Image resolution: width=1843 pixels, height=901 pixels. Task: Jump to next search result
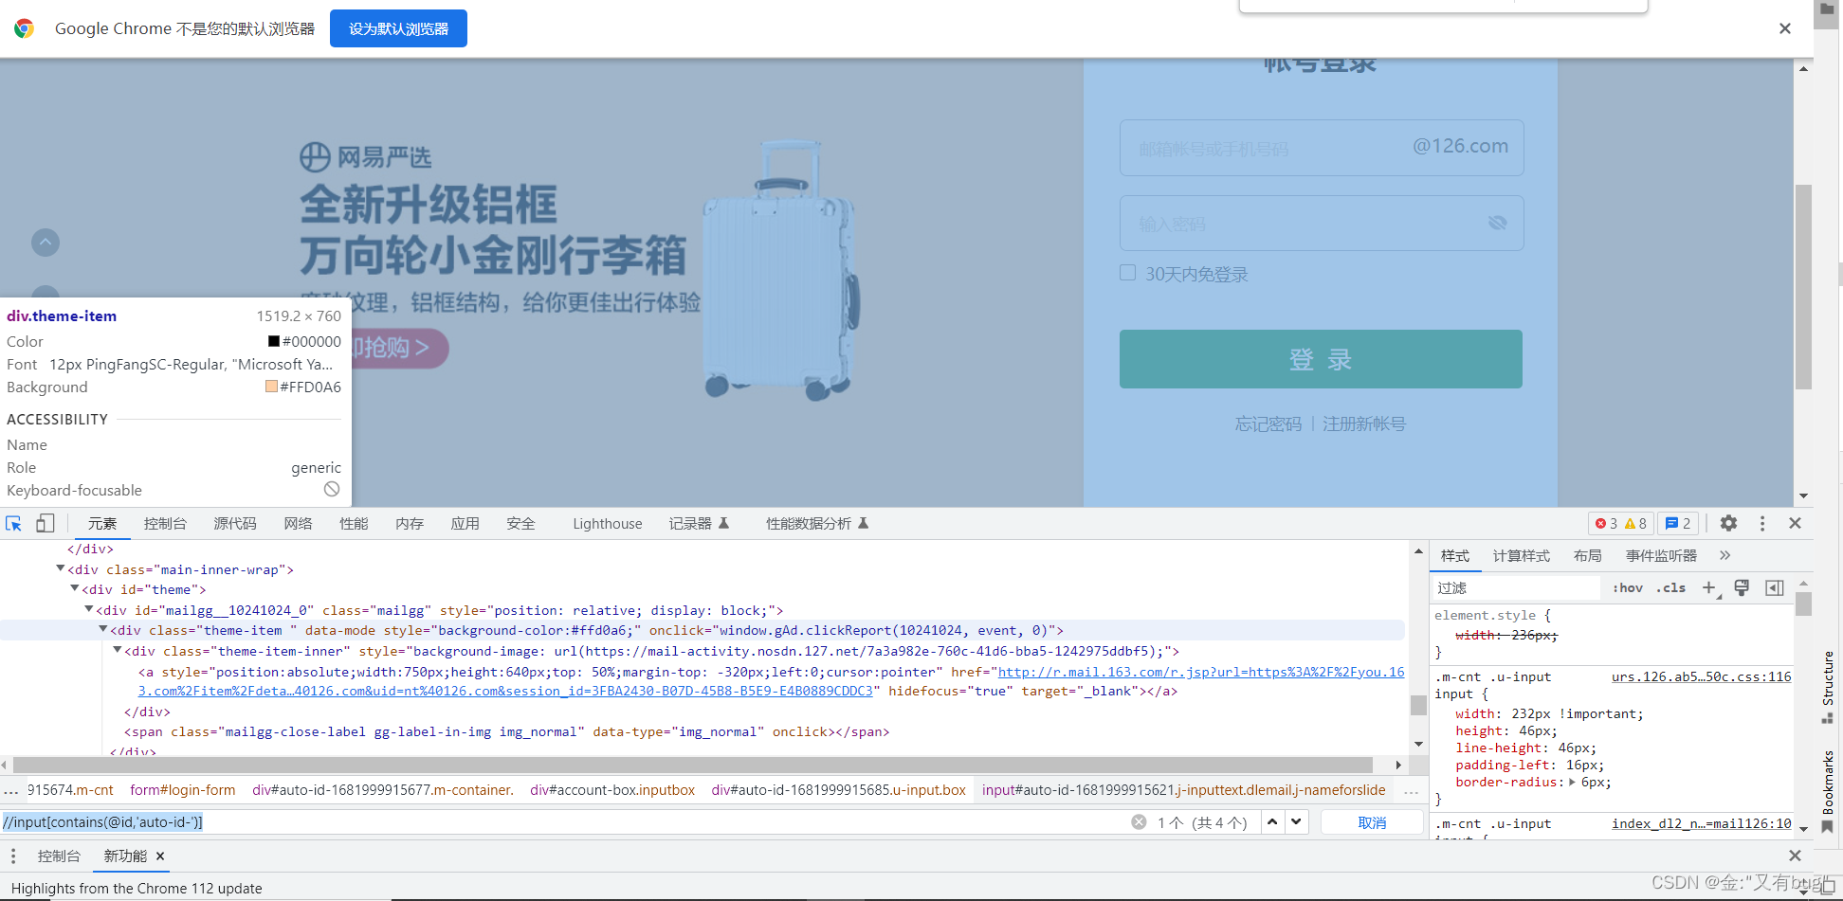click(x=1296, y=822)
